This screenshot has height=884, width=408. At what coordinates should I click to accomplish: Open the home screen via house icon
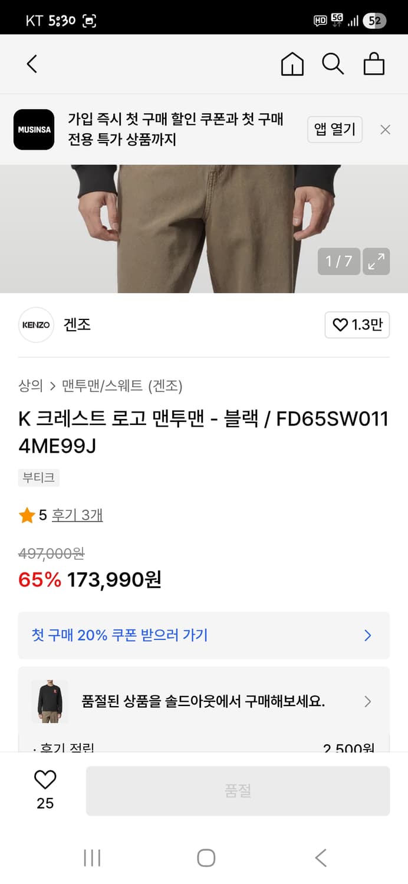292,64
